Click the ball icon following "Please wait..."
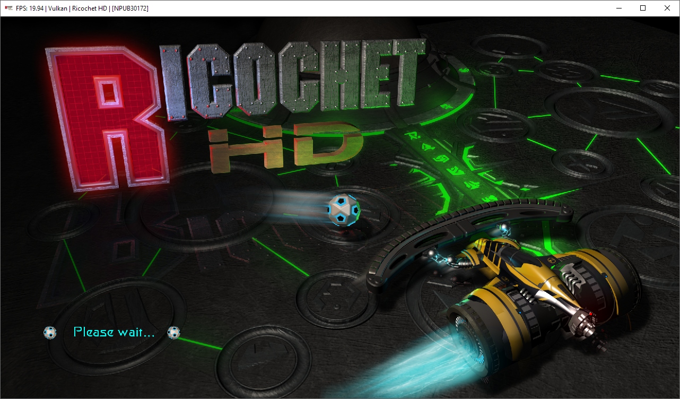 173,333
